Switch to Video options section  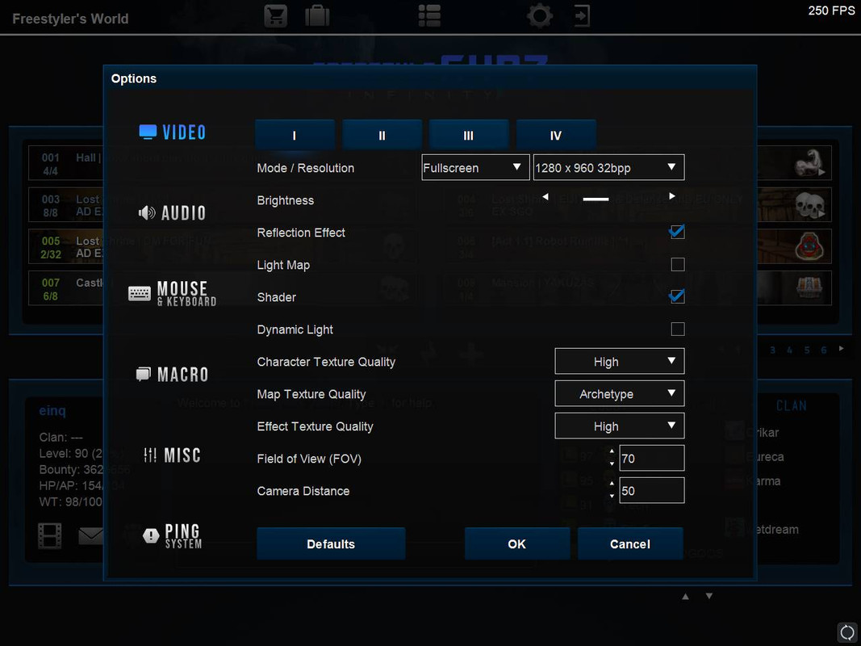pyautogui.click(x=173, y=132)
